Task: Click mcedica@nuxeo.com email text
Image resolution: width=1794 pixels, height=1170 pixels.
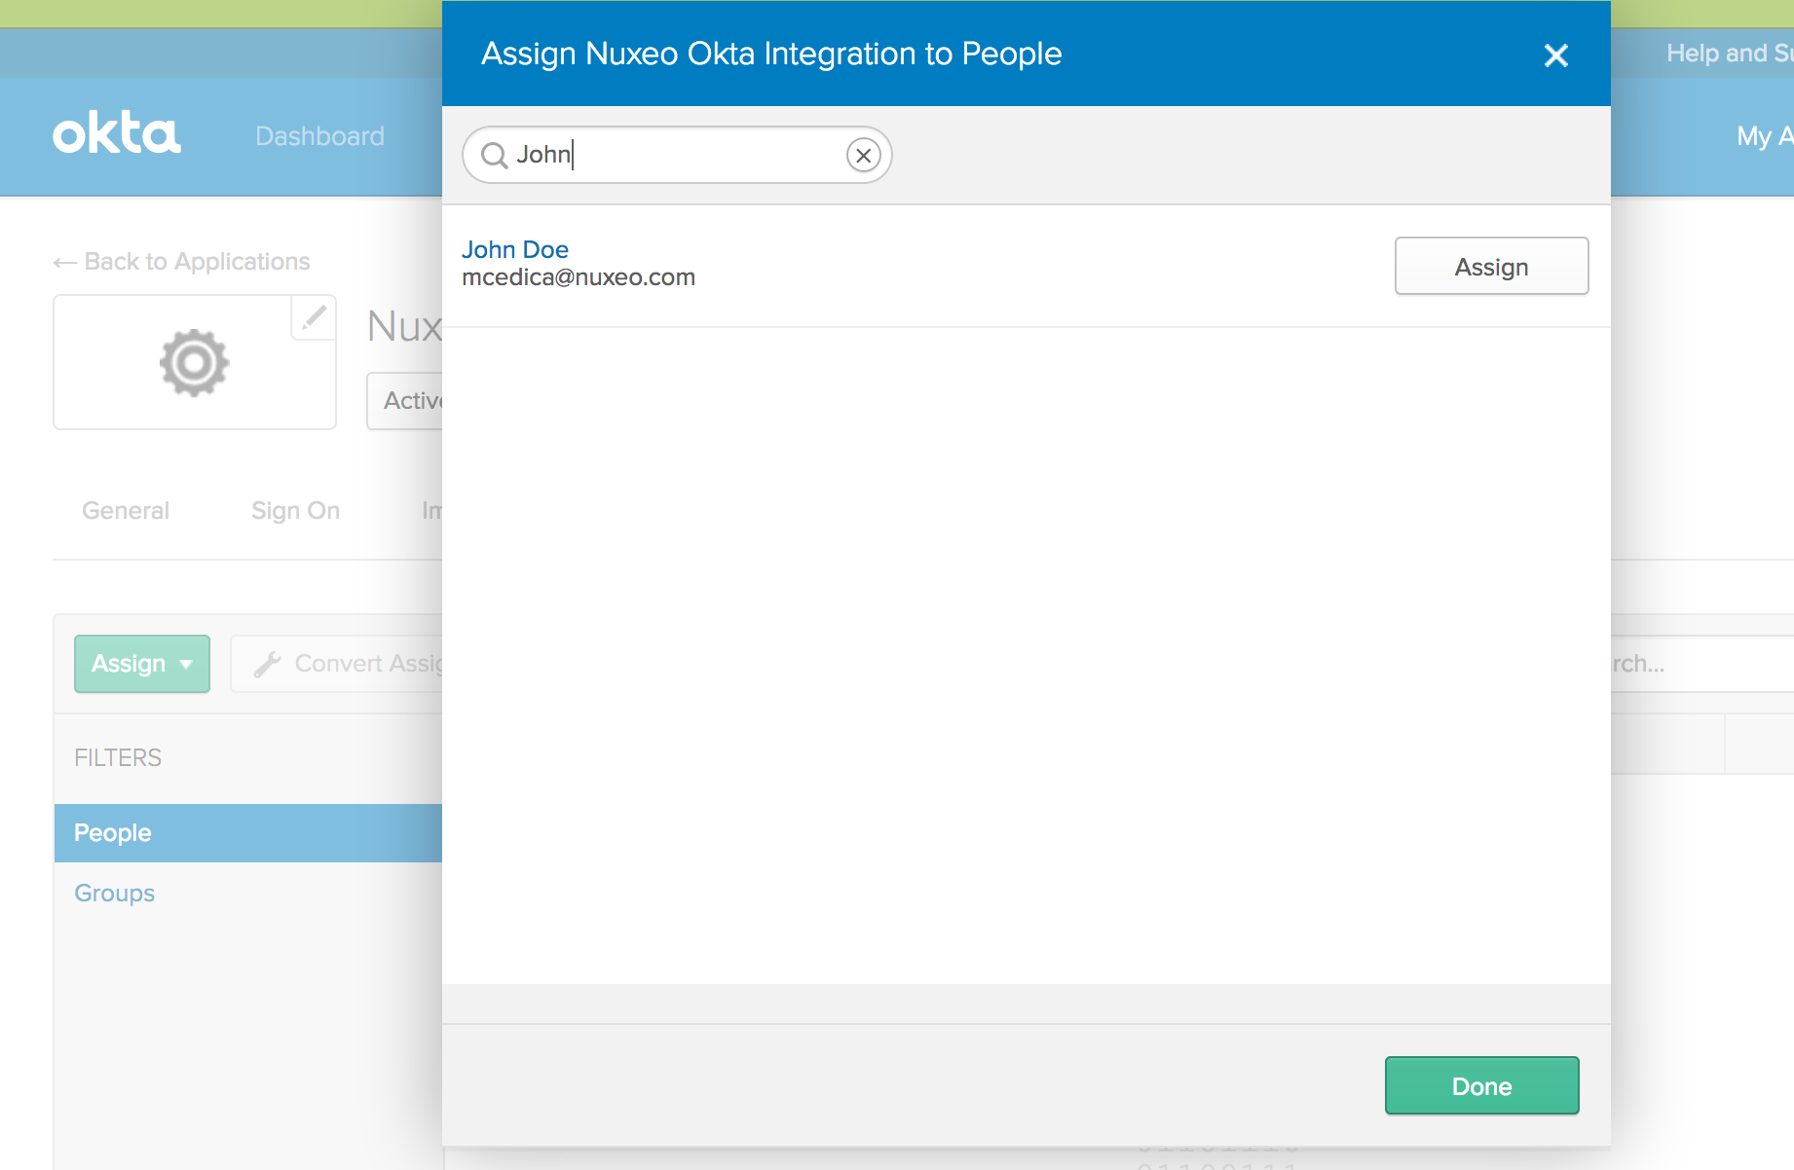Action: (579, 277)
